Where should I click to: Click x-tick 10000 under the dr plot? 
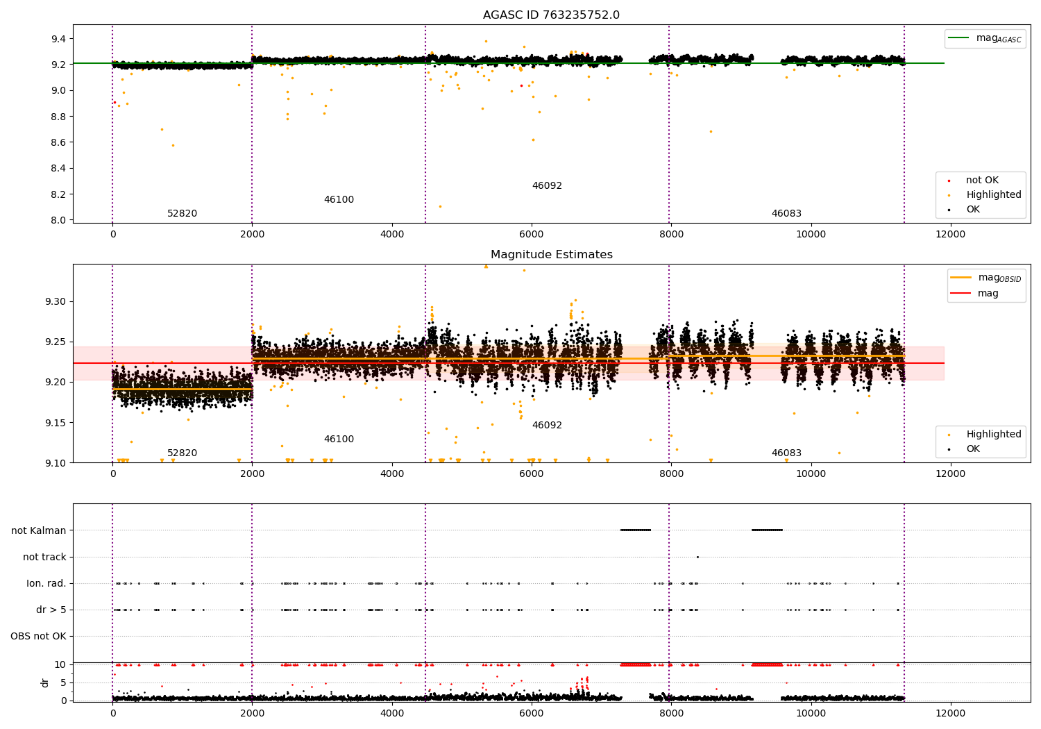[x=811, y=714]
